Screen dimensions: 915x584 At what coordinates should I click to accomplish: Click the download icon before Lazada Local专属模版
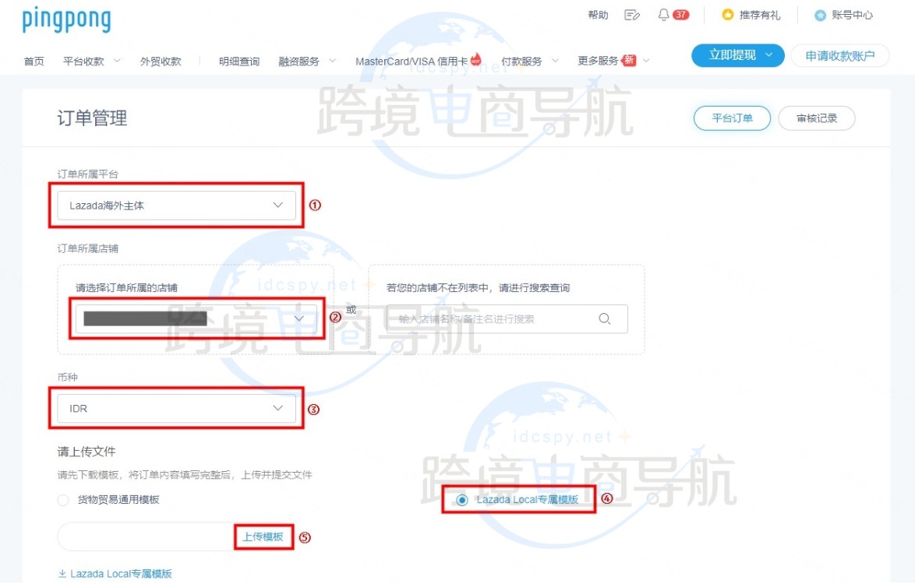61,573
